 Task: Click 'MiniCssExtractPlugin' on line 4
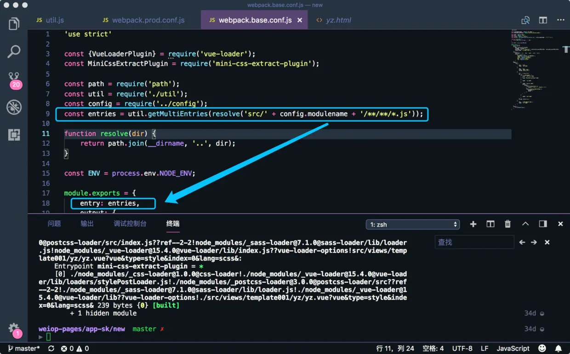click(128, 64)
